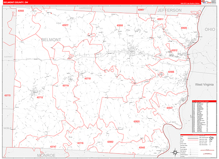The image size is (219, 159).
Task: Click ZIP code label 43718
Action: click(x=88, y=79)
